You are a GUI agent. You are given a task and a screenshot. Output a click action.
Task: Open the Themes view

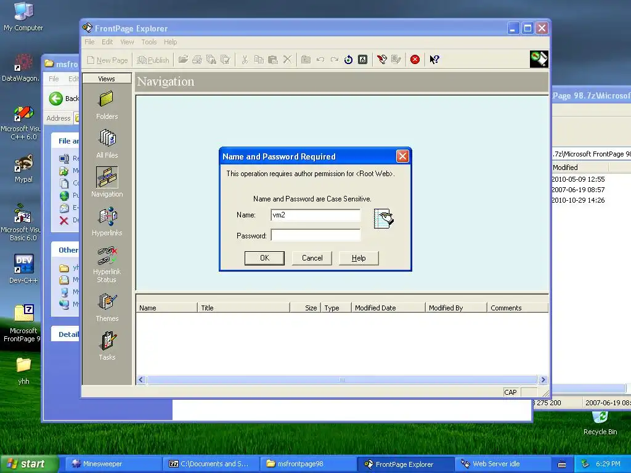[x=107, y=307]
